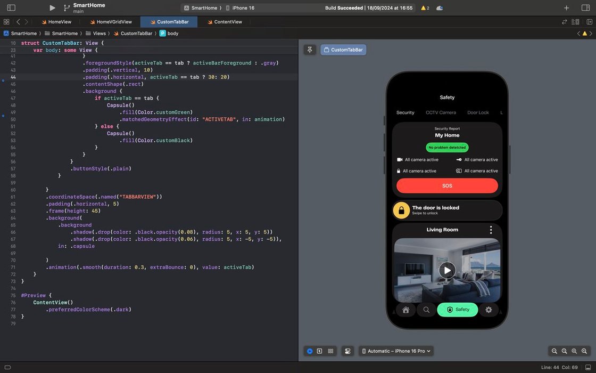Open the related items grid menu
596x373 pixels.
(x=6, y=22)
